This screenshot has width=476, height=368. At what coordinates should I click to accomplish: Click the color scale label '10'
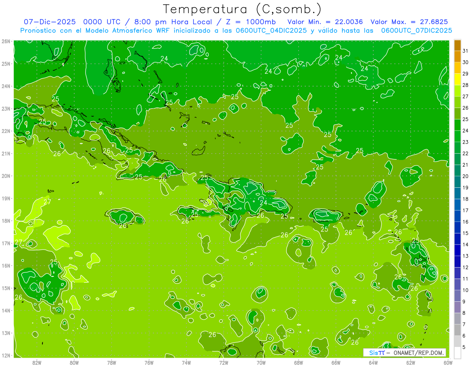tap(465, 290)
